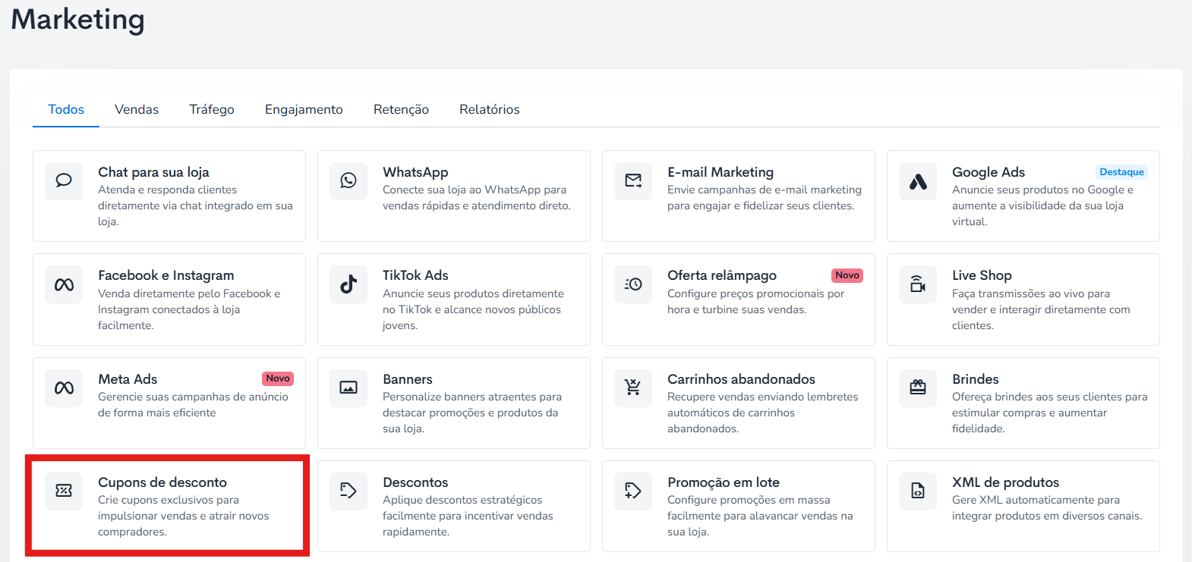Click the Destaque badge on Google Ads

tap(1121, 172)
